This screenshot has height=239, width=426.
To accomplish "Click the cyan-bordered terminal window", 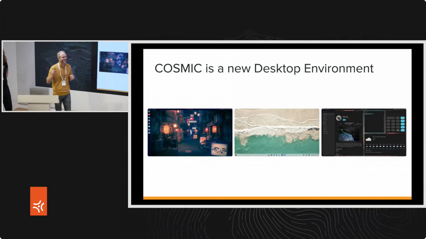I will point(374,122).
